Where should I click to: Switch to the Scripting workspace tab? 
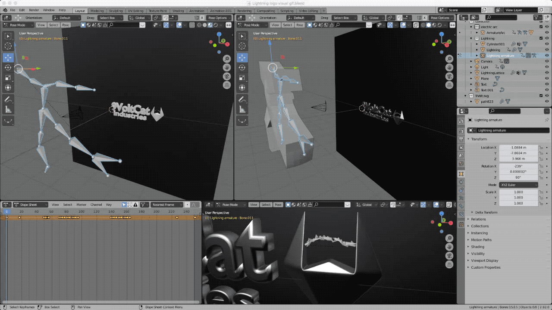pos(287,11)
